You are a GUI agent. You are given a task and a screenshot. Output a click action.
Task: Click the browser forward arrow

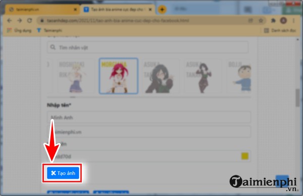[20, 21]
